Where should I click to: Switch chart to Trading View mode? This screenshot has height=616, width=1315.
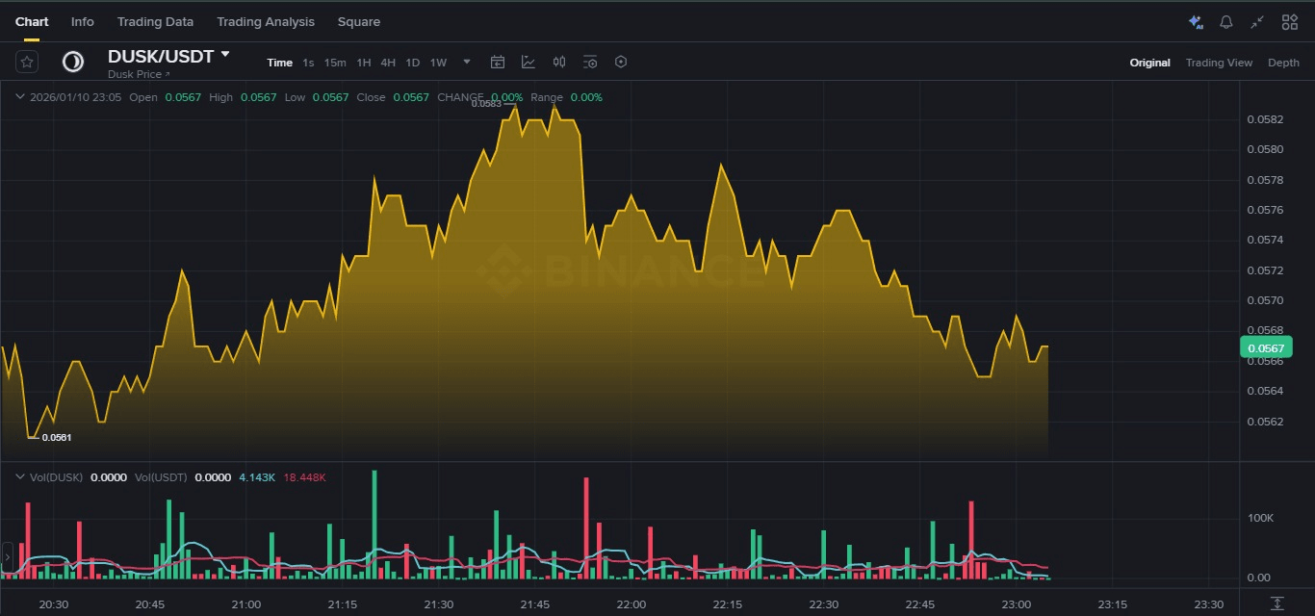(1219, 63)
